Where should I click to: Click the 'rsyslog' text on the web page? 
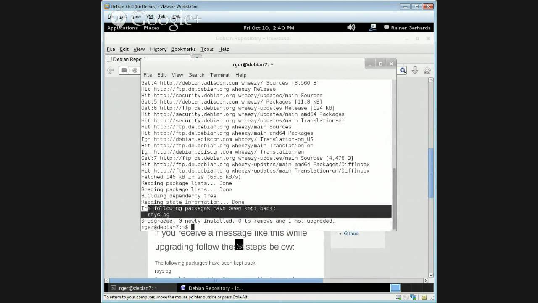(163, 271)
